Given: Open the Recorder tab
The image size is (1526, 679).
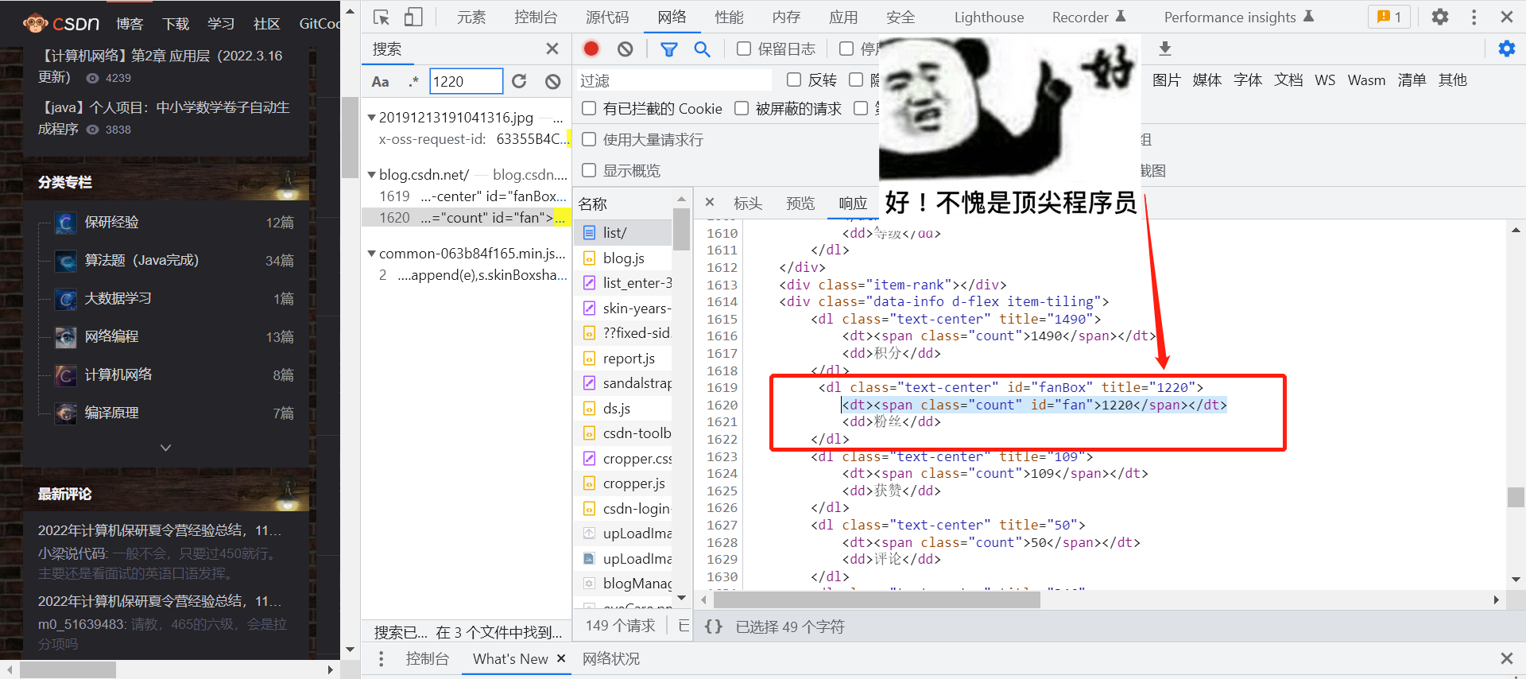Looking at the screenshot, I should (x=1088, y=17).
